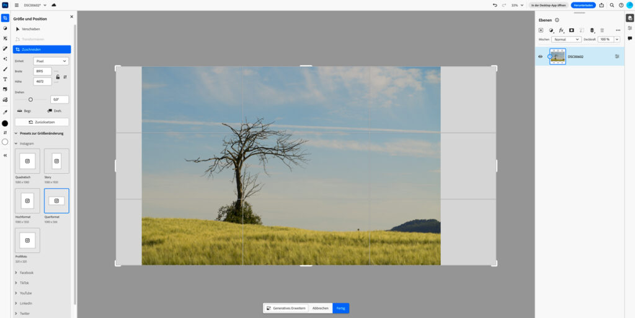Swap width and height values
Viewport: 635px width, 318px height.
65,77
